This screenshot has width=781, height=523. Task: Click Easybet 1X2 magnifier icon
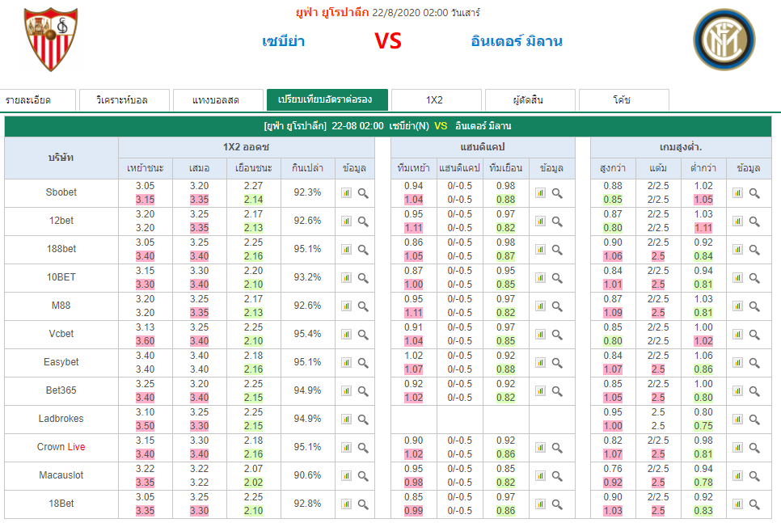point(363,364)
